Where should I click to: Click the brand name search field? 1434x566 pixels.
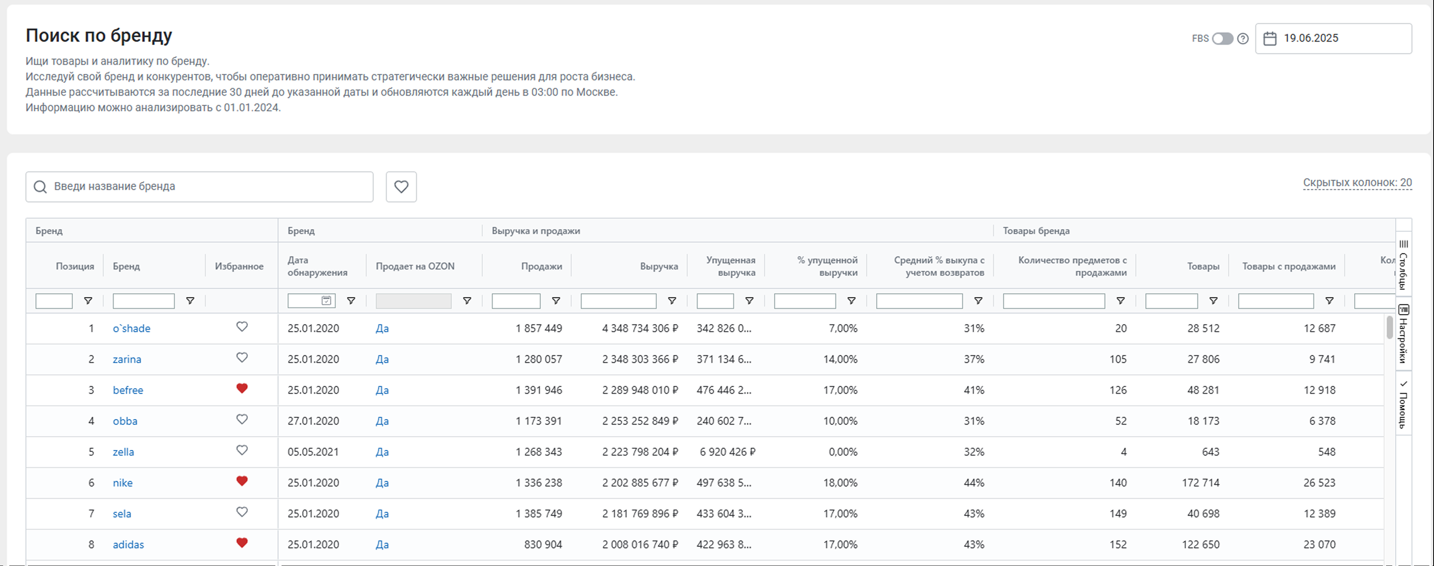click(x=199, y=186)
